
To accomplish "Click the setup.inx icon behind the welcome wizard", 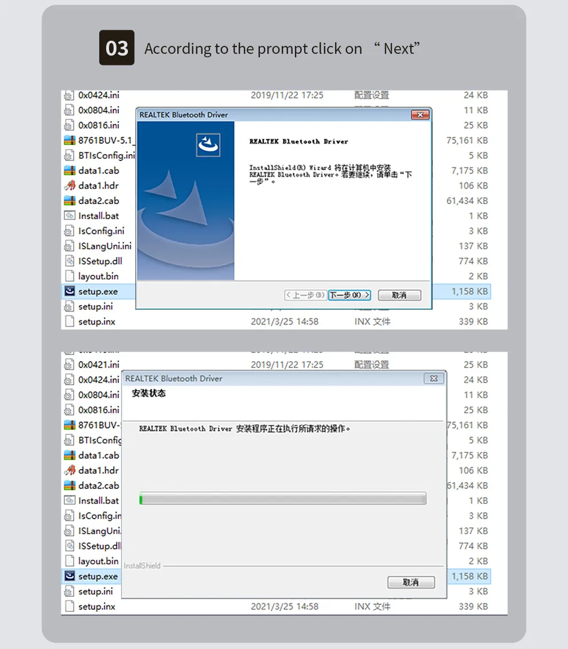I will 69,322.
